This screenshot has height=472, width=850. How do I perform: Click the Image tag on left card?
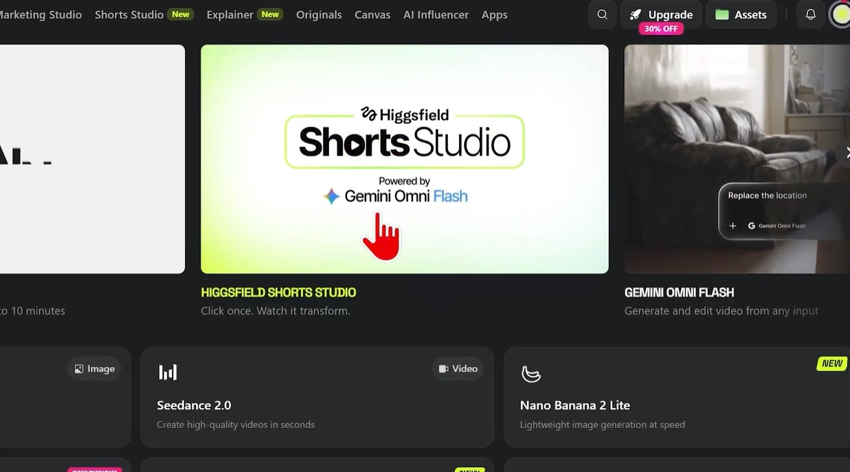click(x=94, y=369)
